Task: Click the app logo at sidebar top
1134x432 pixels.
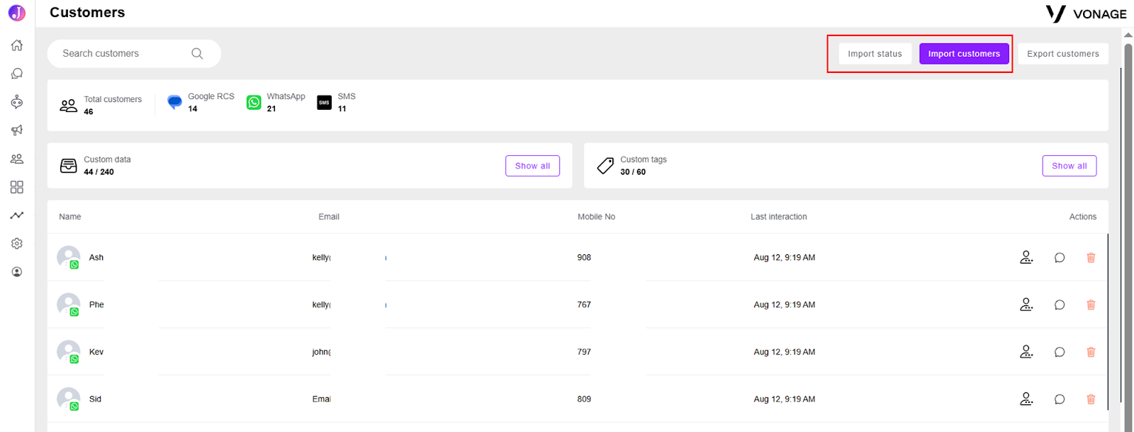Action: point(17,13)
